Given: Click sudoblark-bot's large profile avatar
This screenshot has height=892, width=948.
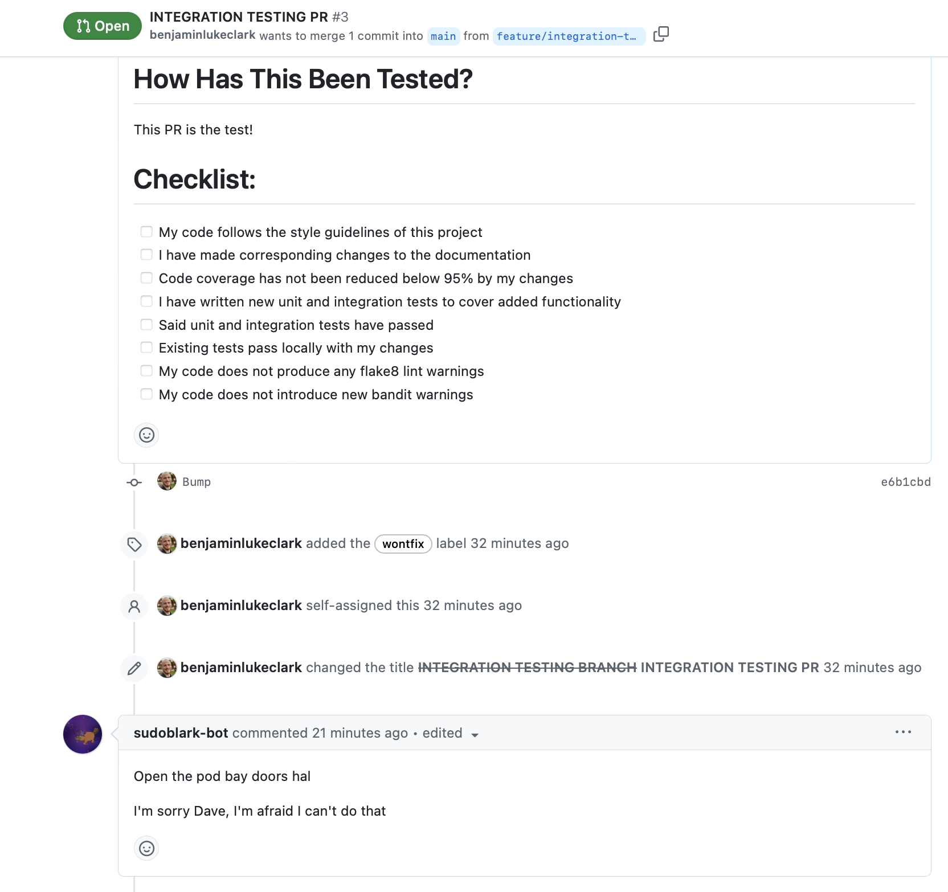Looking at the screenshot, I should pos(83,734).
